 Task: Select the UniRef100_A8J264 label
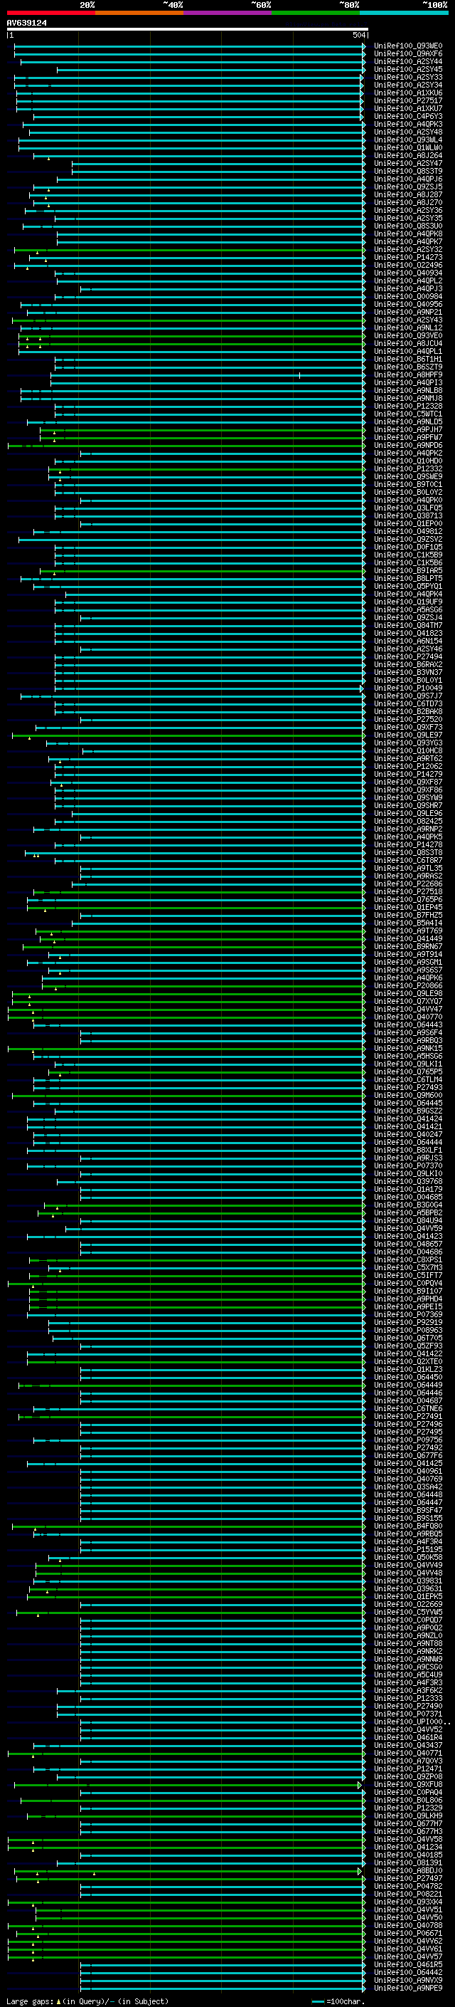[408, 156]
